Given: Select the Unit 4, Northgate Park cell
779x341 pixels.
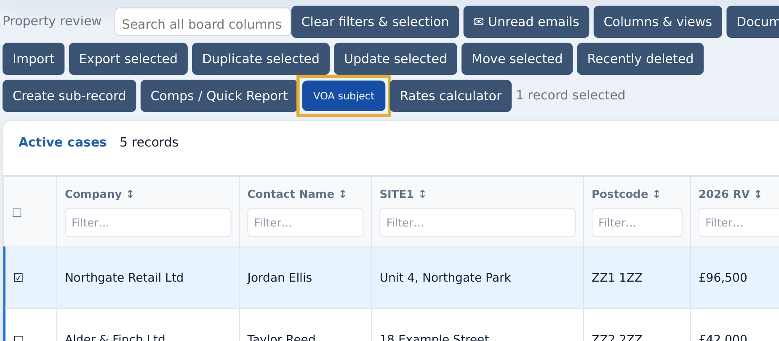Looking at the screenshot, I should point(478,278).
